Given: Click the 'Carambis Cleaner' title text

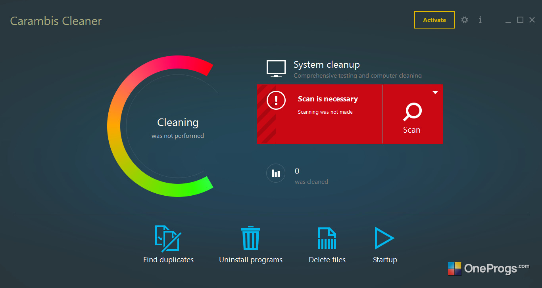Looking at the screenshot, I should (56, 21).
